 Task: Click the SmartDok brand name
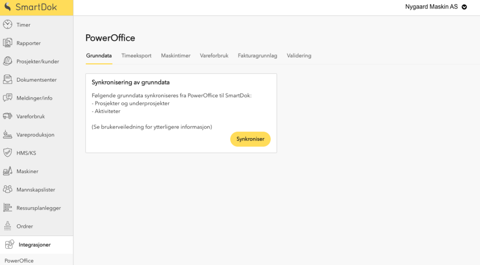coord(36,7)
